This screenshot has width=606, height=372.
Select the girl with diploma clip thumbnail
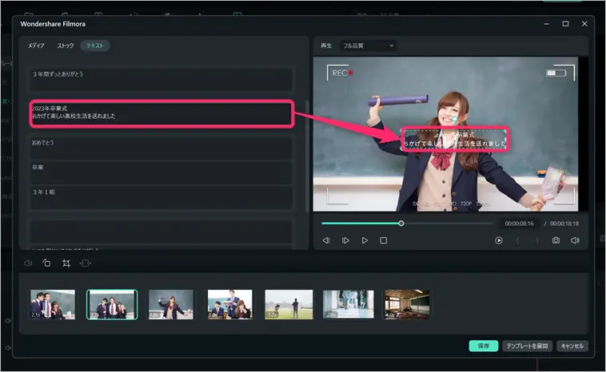[x=171, y=304]
